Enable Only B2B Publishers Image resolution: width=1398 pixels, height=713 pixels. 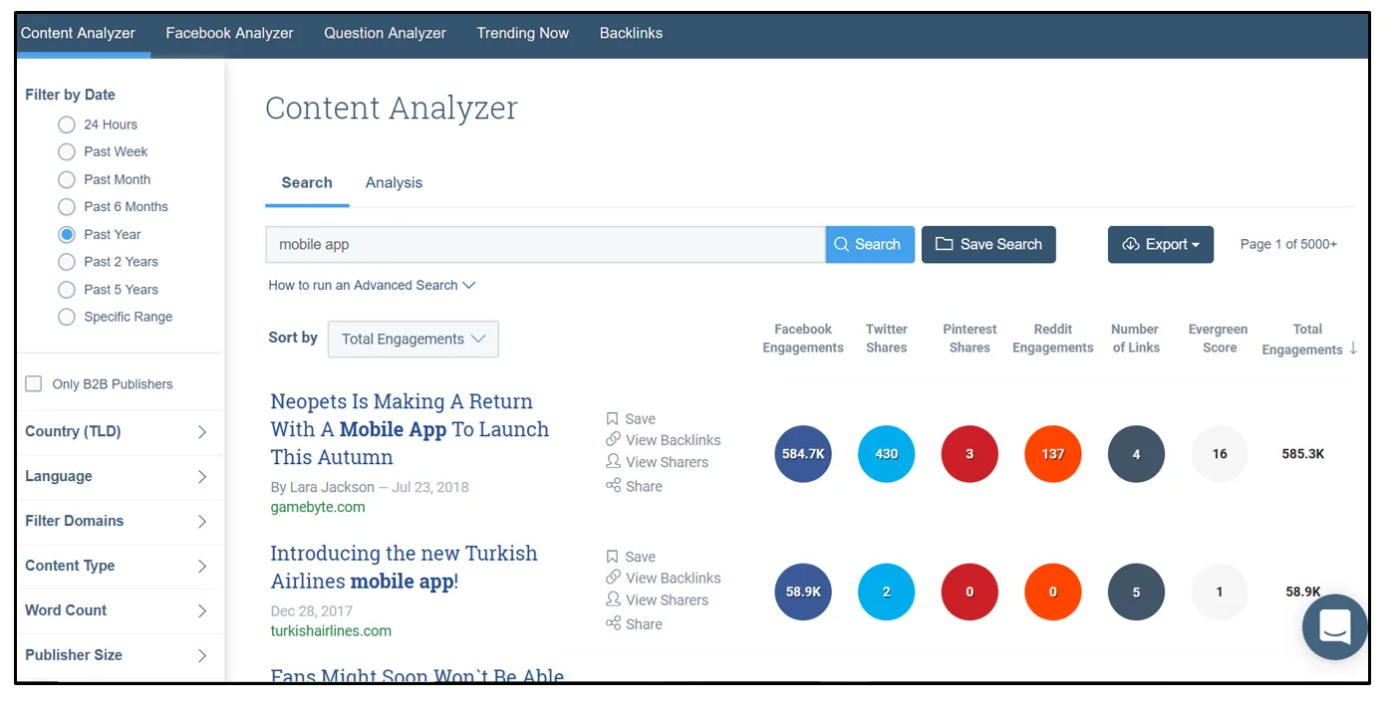tap(33, 382)
